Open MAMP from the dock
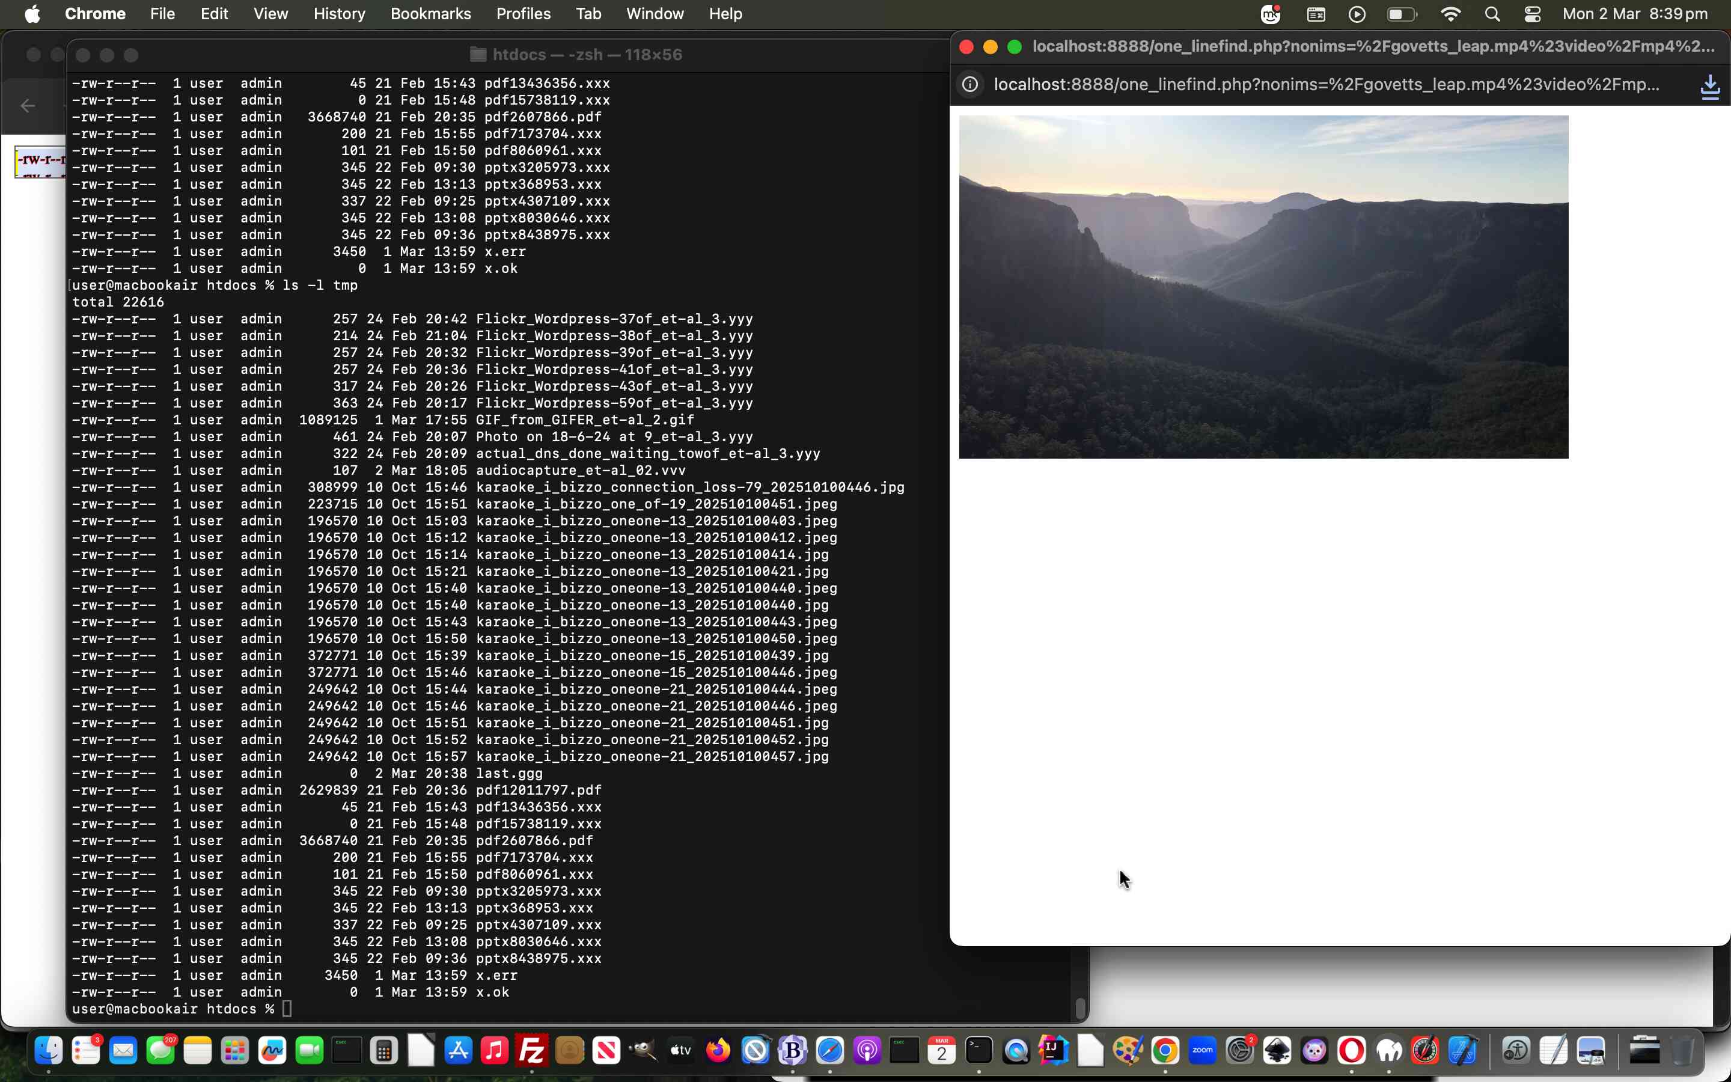 tap(1388, 1051)
